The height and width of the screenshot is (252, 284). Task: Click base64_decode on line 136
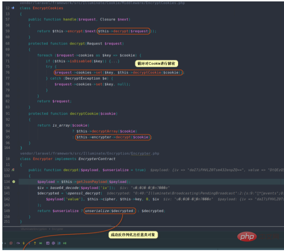coord(65,187)
